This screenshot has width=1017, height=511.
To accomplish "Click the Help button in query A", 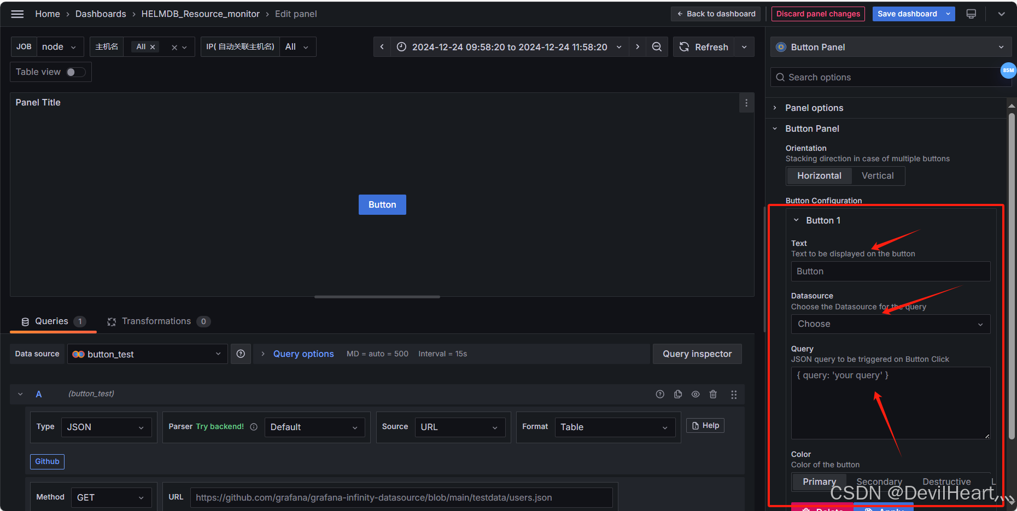I will [x=705, y=426].
